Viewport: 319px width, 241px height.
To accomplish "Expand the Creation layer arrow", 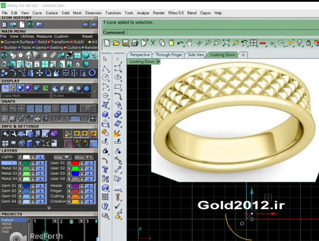I will pos(69,201).
